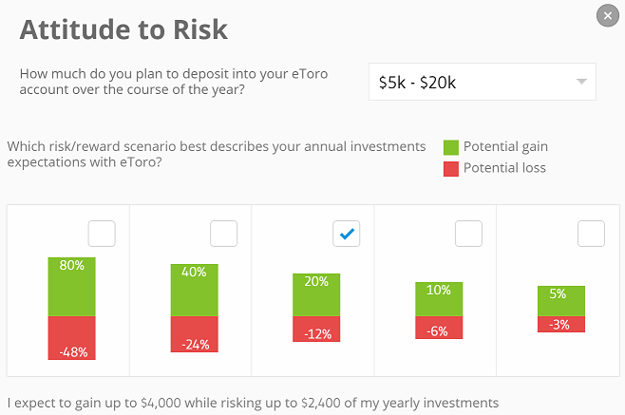Open the deposit amount dropdown
This screenshot has height=415, width=625.
(482, 82)
